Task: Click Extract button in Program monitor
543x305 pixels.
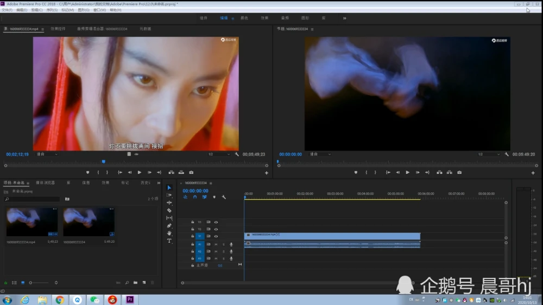Action: 450,172
